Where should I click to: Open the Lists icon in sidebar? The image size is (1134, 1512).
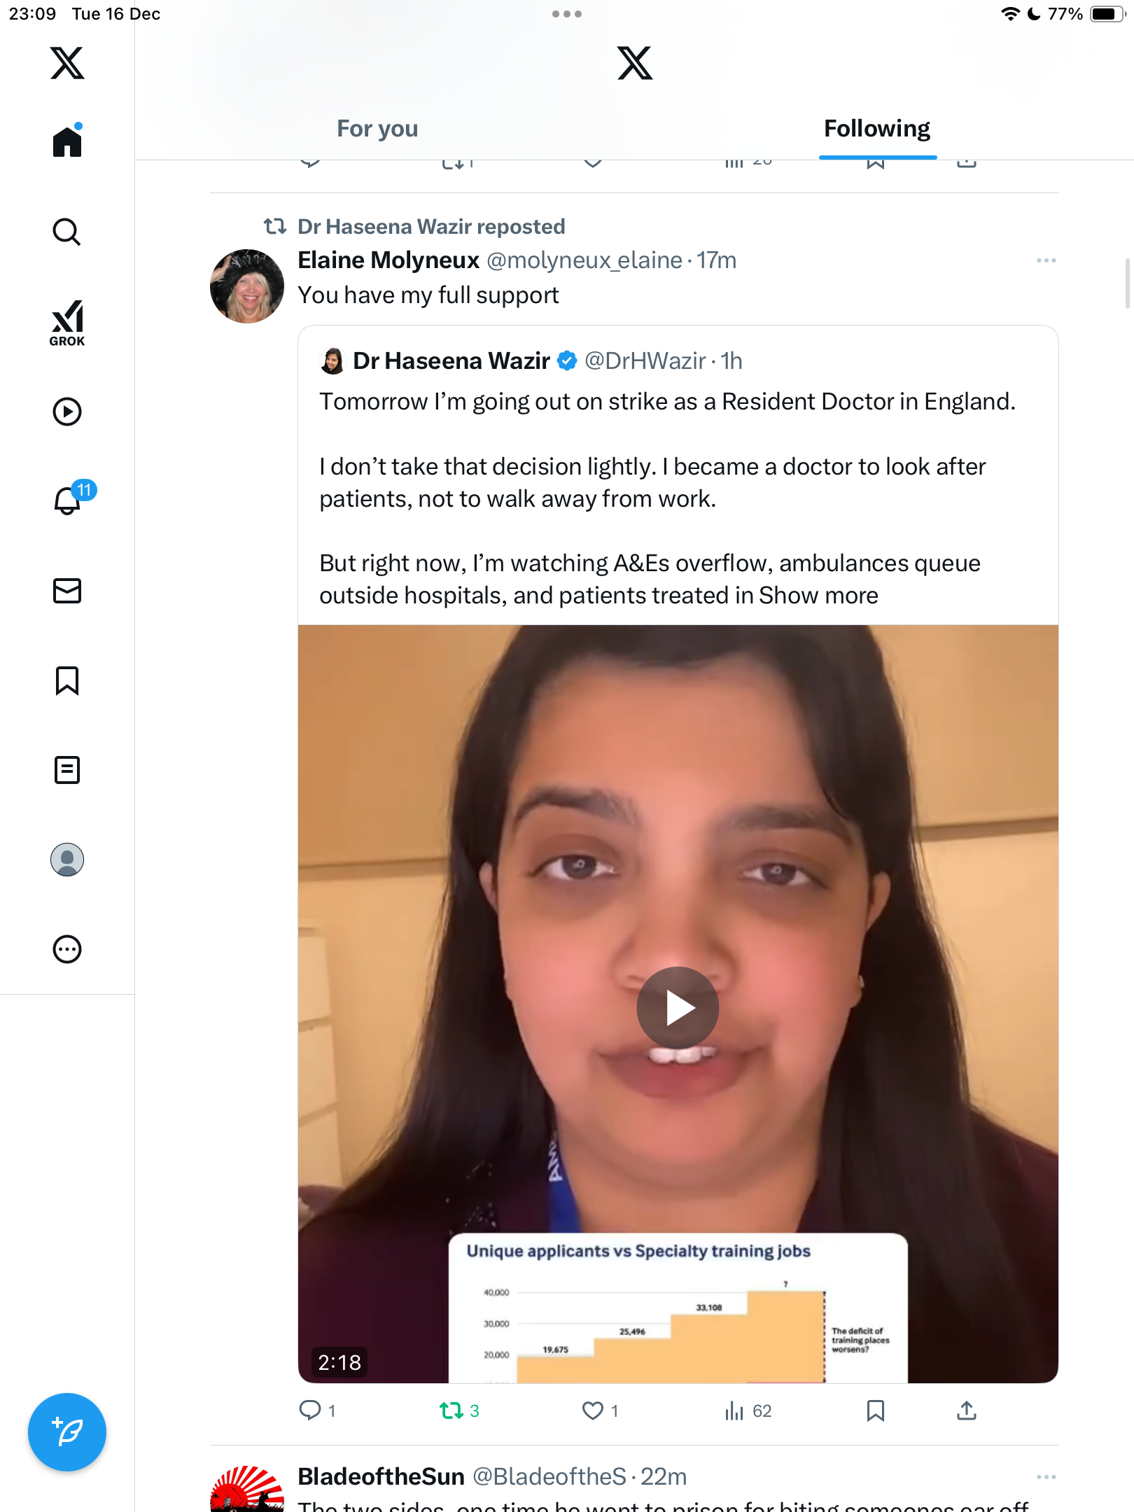click(x=67, y=770)
